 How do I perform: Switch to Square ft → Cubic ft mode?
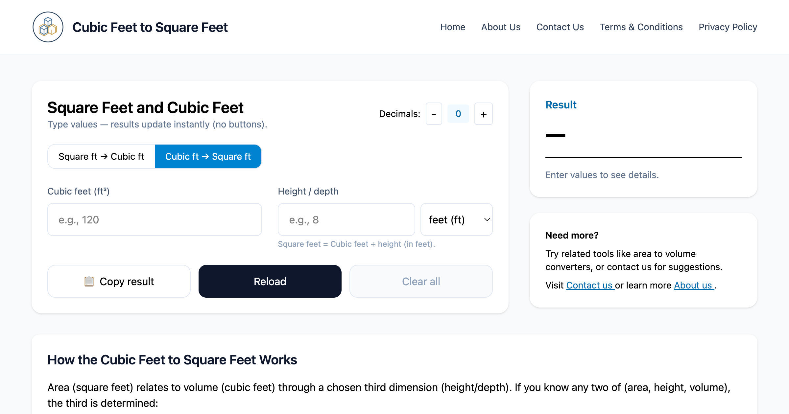pyautogui.click(x=101, y=156)
